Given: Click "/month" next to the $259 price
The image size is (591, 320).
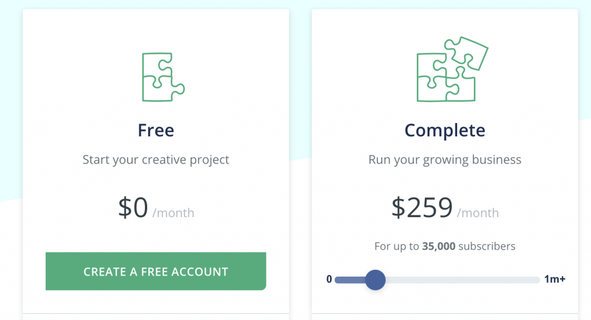Looking at the screenshot, I should tap(478, 213).
